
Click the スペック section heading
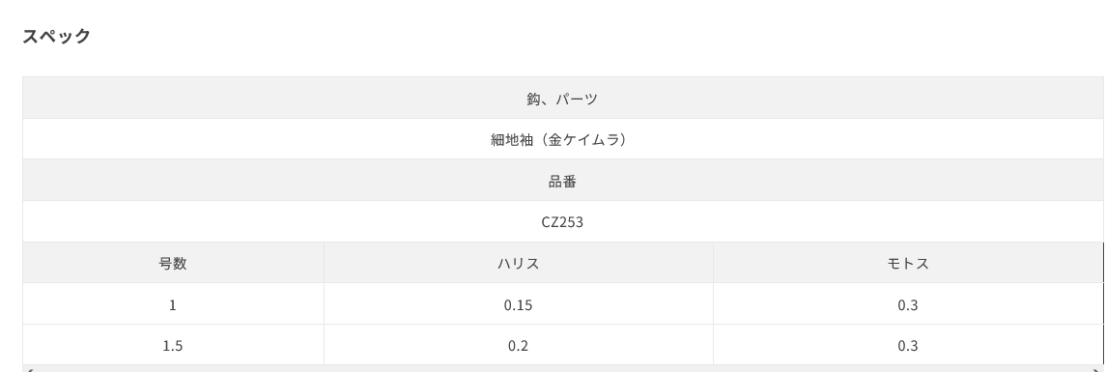[56, 37]
